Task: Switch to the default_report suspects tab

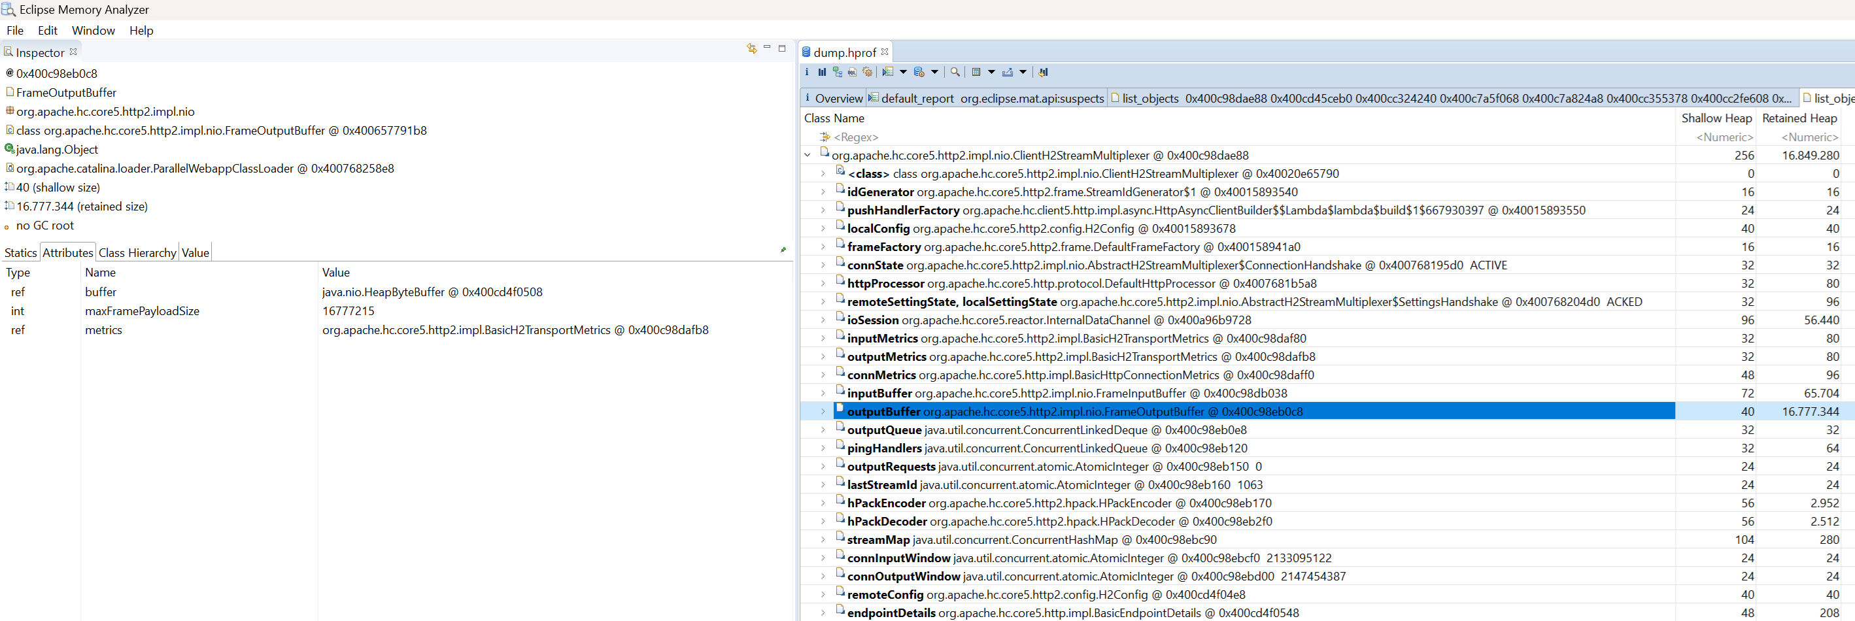Action: coord(986,98)
